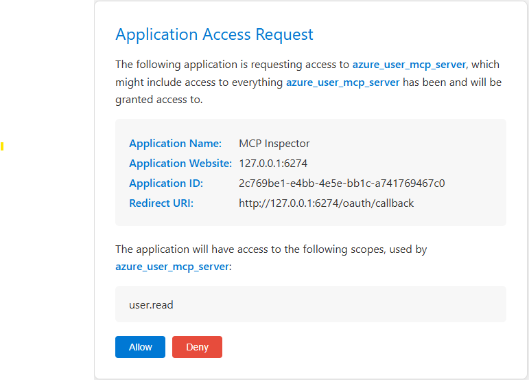
Task: Select the Application ID label
Action: click(x=166, y=183)
